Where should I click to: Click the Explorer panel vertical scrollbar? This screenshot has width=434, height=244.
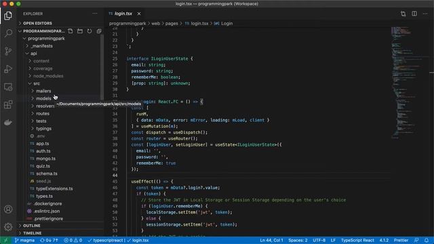[102, 66]
